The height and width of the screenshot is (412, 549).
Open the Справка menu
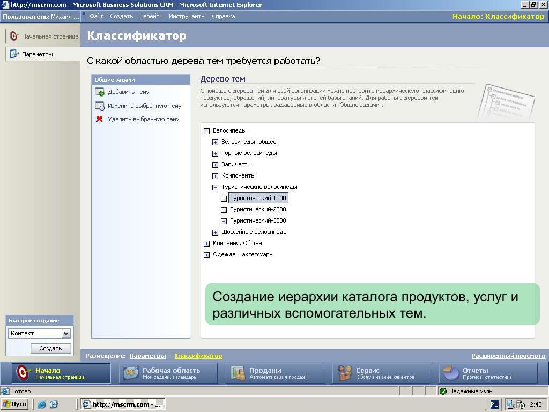224,16
